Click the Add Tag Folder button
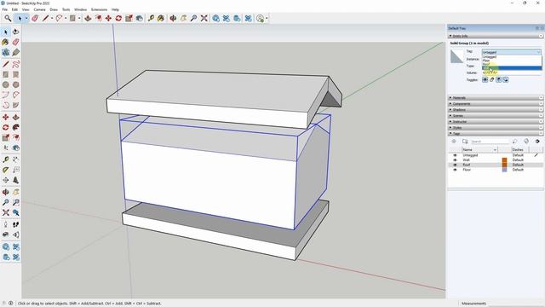 click(x=465, y=142)
